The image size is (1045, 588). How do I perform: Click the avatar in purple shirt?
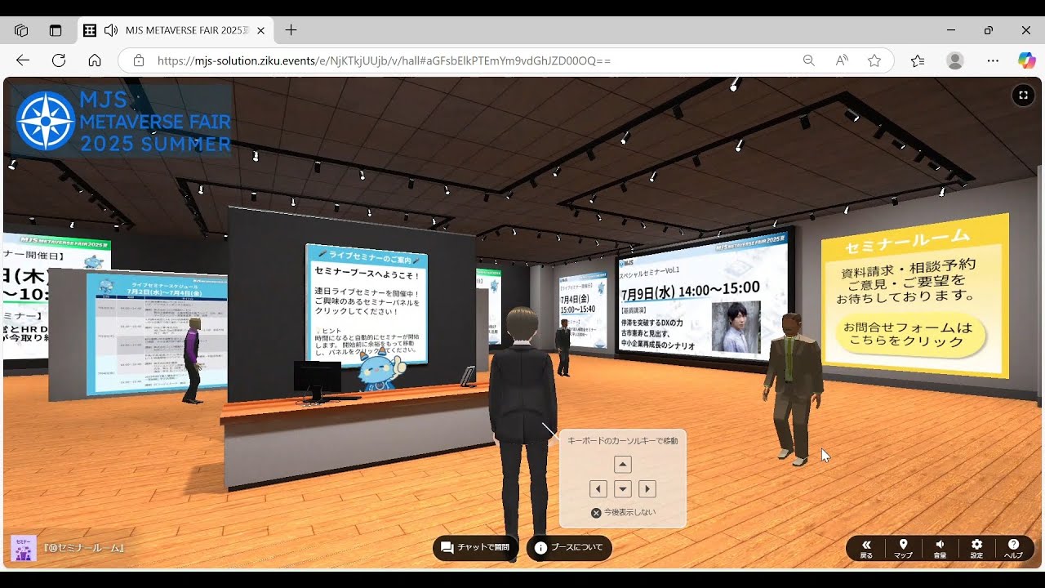pyautogui.click(x=193, y=361)
